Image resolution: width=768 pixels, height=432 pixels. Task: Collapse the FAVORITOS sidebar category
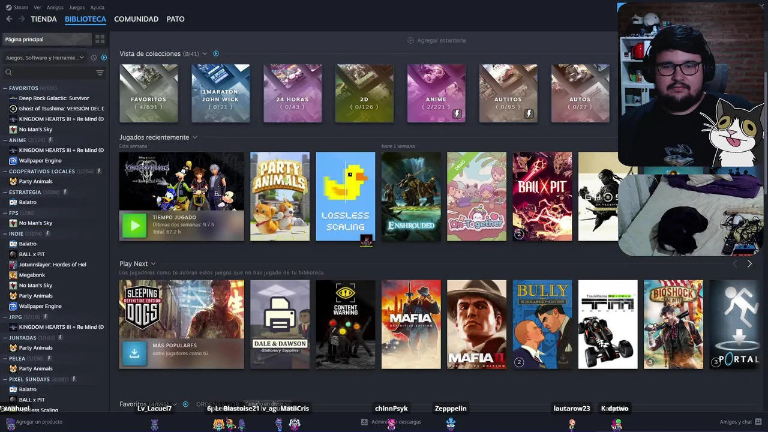click(x=5, y=88)
